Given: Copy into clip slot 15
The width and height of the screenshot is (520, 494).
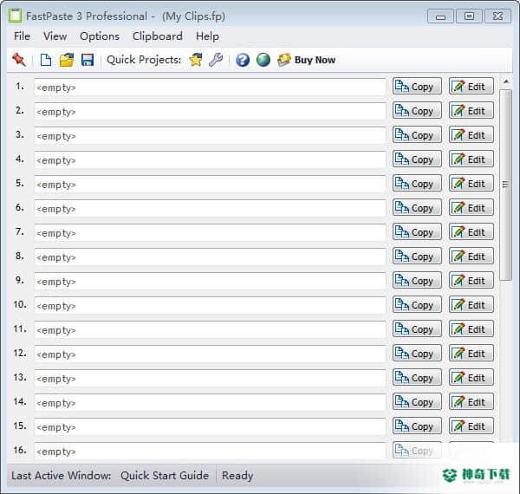Looking at the screenshot, I should click(417, 426).
